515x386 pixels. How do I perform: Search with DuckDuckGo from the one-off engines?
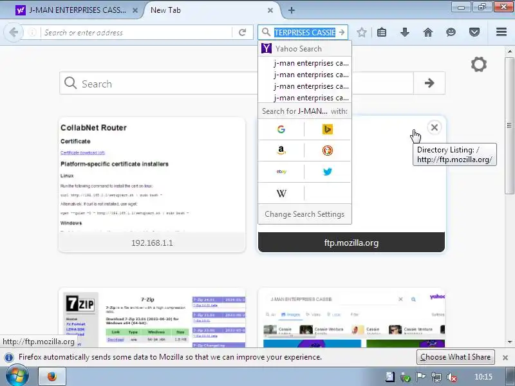(328, 151)
